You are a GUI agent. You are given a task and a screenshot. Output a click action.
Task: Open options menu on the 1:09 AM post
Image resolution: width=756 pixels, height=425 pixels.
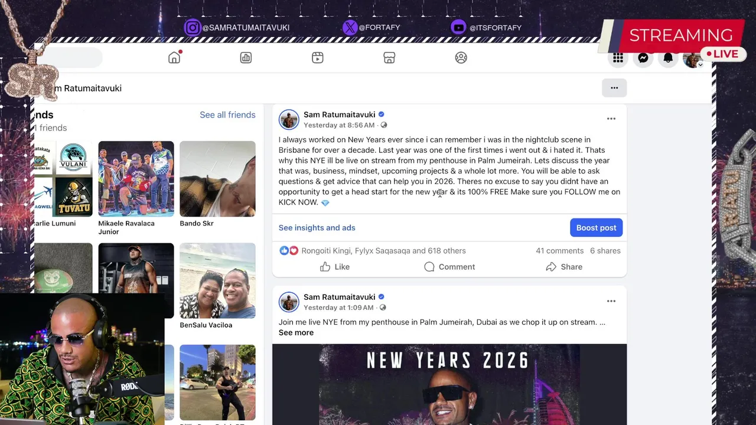tap(611, 301)
